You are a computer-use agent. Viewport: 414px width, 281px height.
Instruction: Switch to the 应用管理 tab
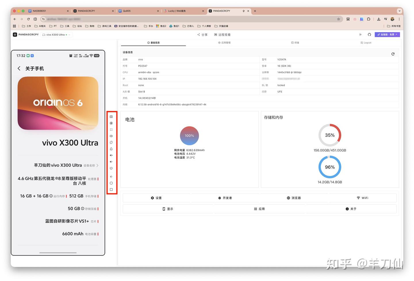click(x=224, y=43)
